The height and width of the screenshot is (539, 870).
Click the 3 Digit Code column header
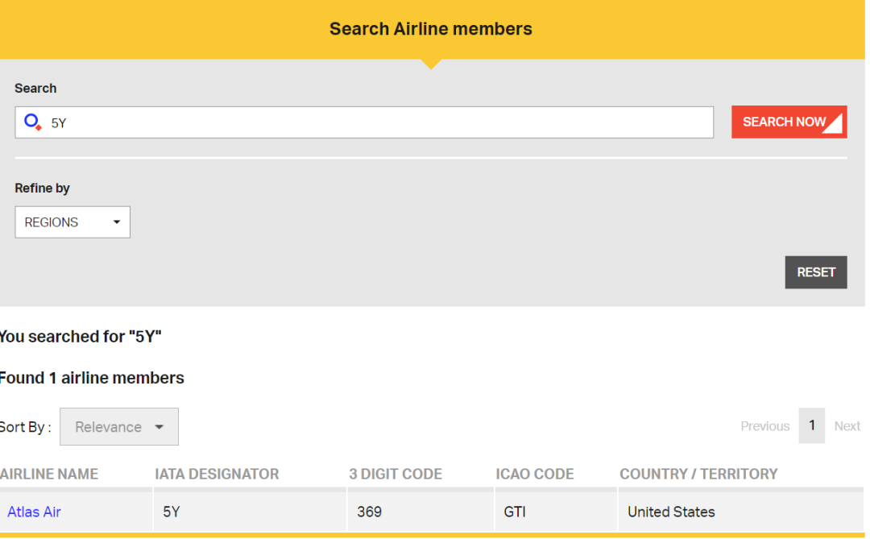pyautogui.click(x=396, y=475)
